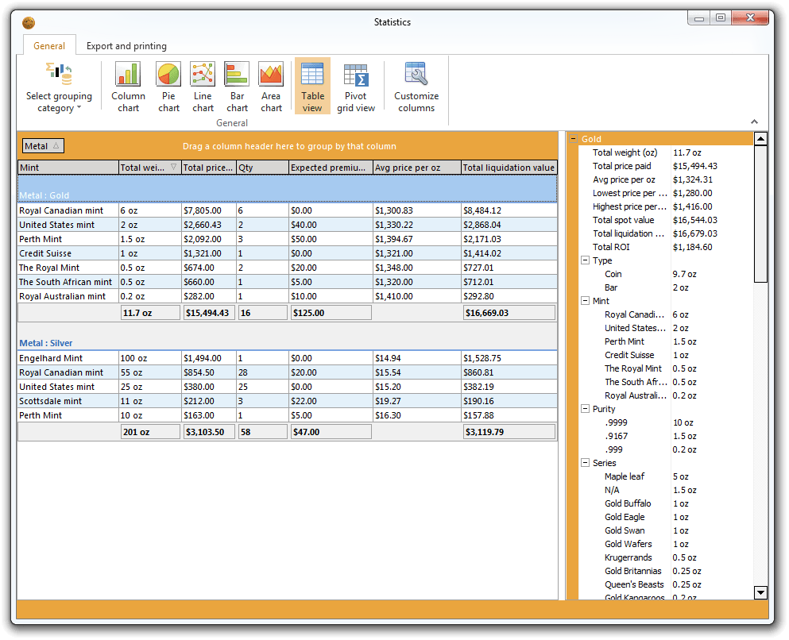Switch to Pie chart view
This screenshot has width=789, height=640.
168,85
